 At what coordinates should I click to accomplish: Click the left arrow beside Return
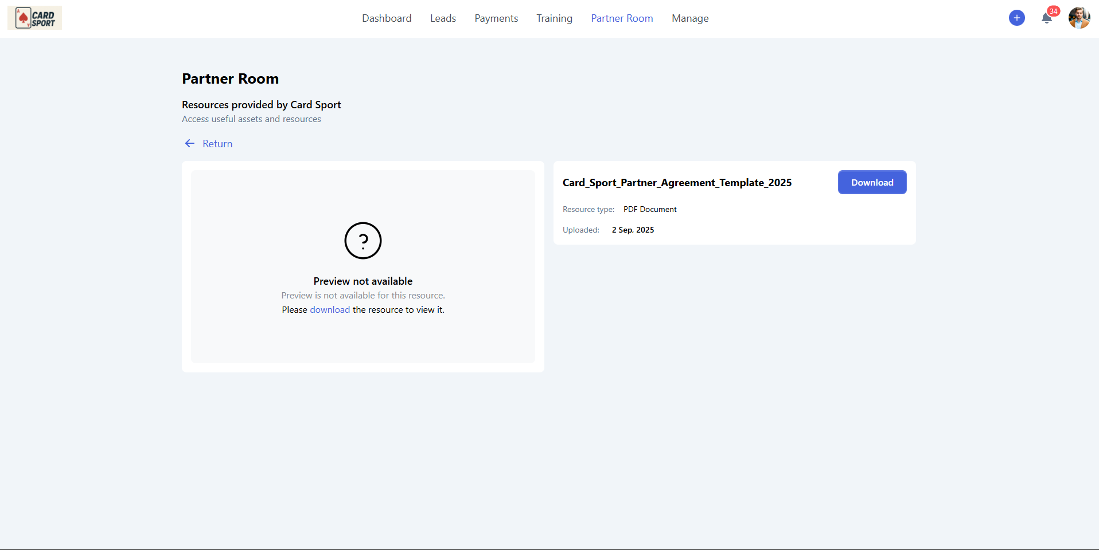click(x=190, y=143)
